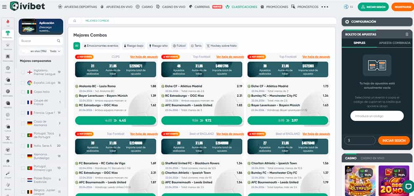Add the 9.72 combo to the bet slip
The height and width of the screenshot is (196, 414).
(x=202, y=121)
